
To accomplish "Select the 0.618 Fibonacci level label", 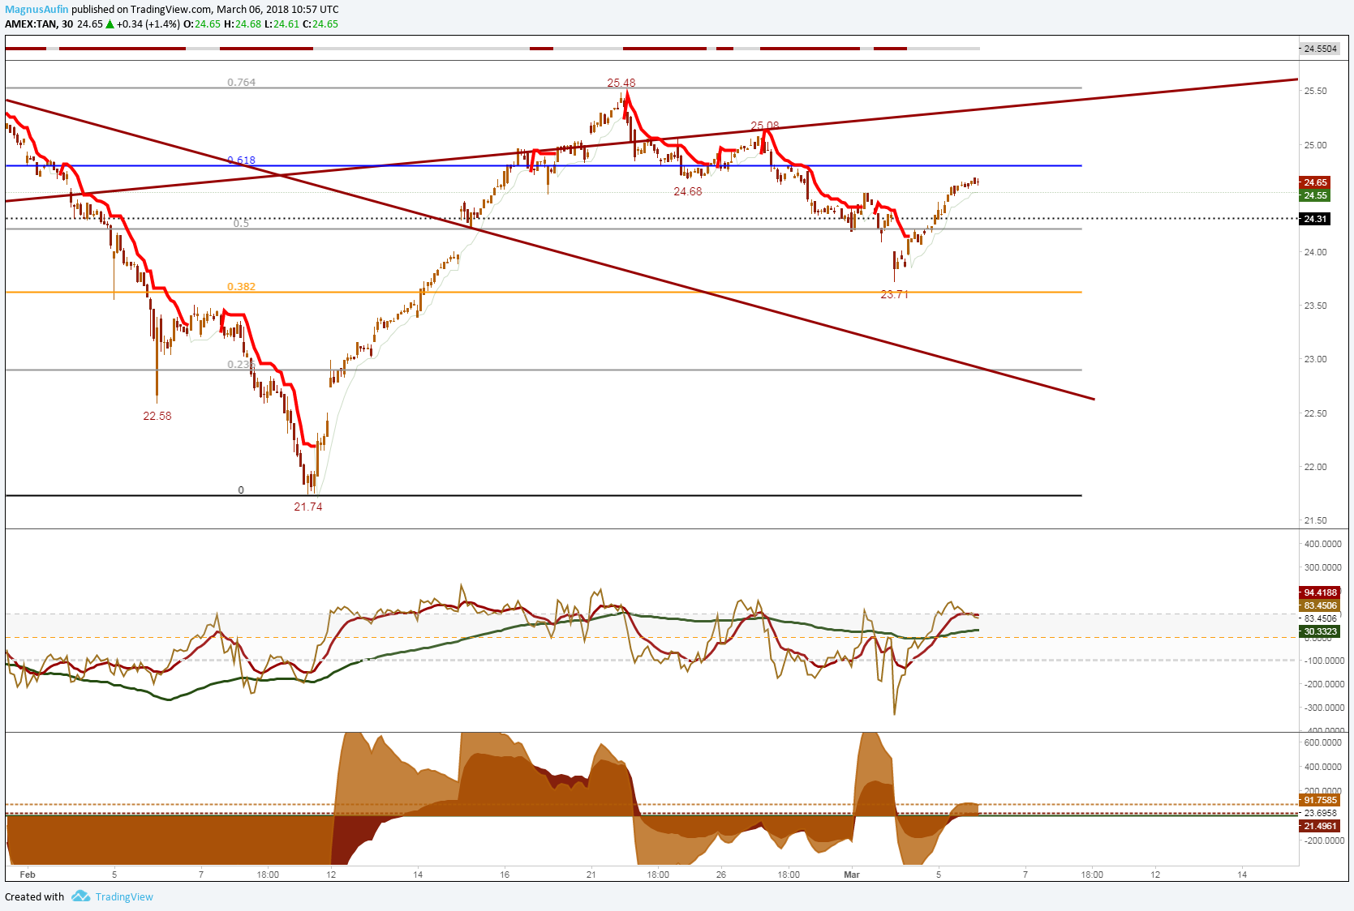I will click(241, 160).
